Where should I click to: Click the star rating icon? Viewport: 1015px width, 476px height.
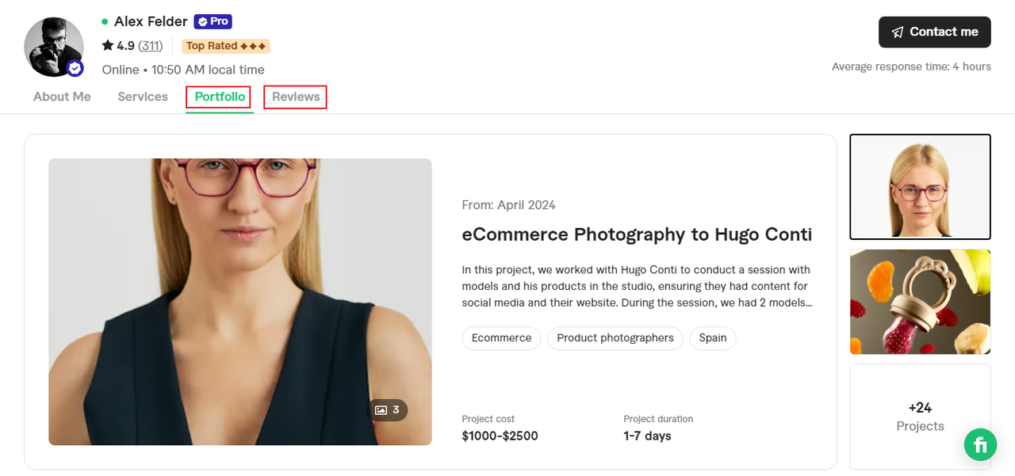(108, 46)
